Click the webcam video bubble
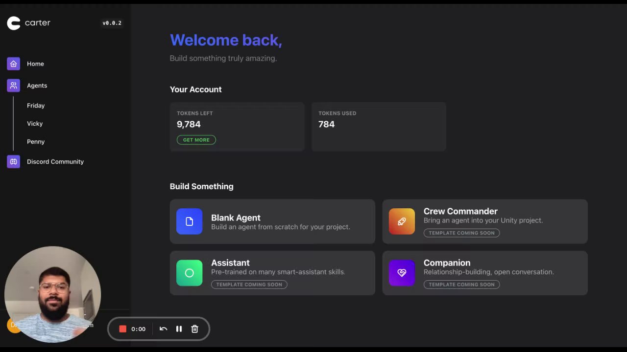This screenshot has width=627, height=352. click(53, 294)
